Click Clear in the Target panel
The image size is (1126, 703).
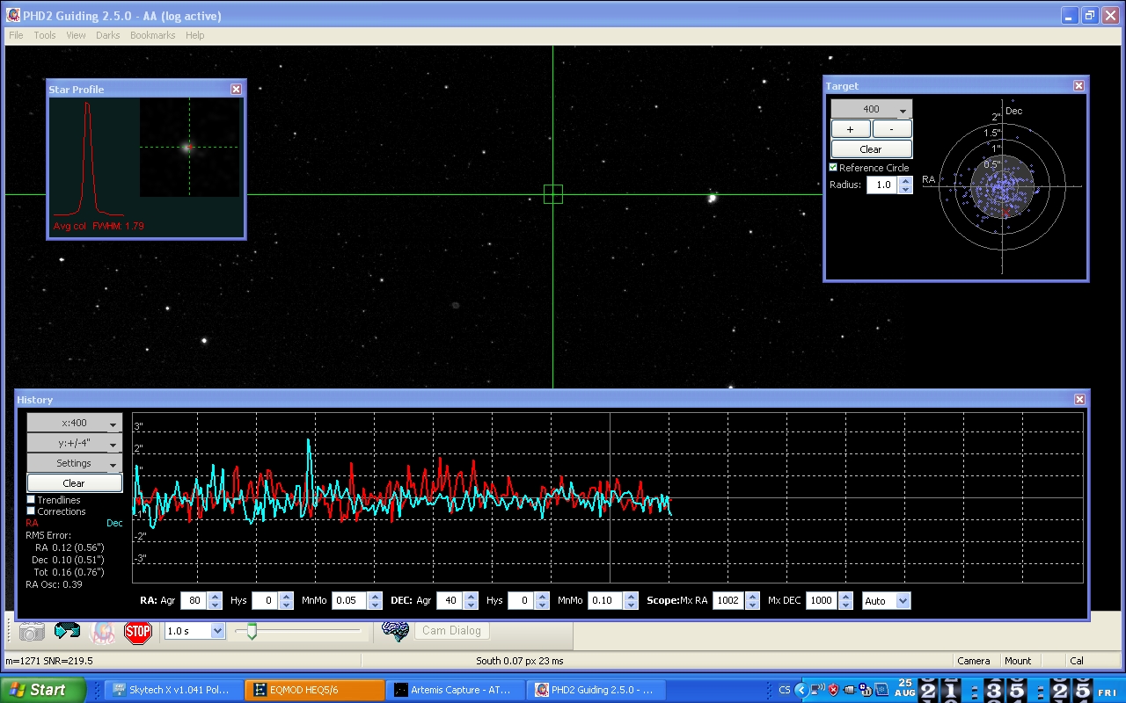point(871,149)
